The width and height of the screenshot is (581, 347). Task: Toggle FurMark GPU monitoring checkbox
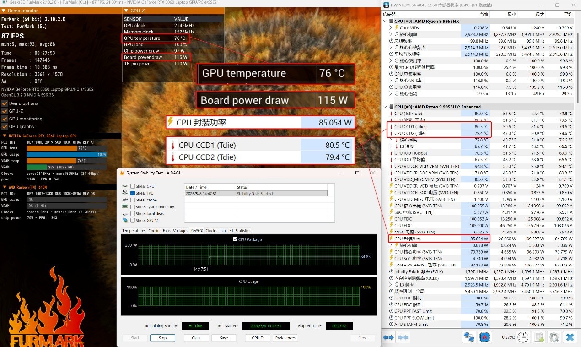click(x=5, y=119)
